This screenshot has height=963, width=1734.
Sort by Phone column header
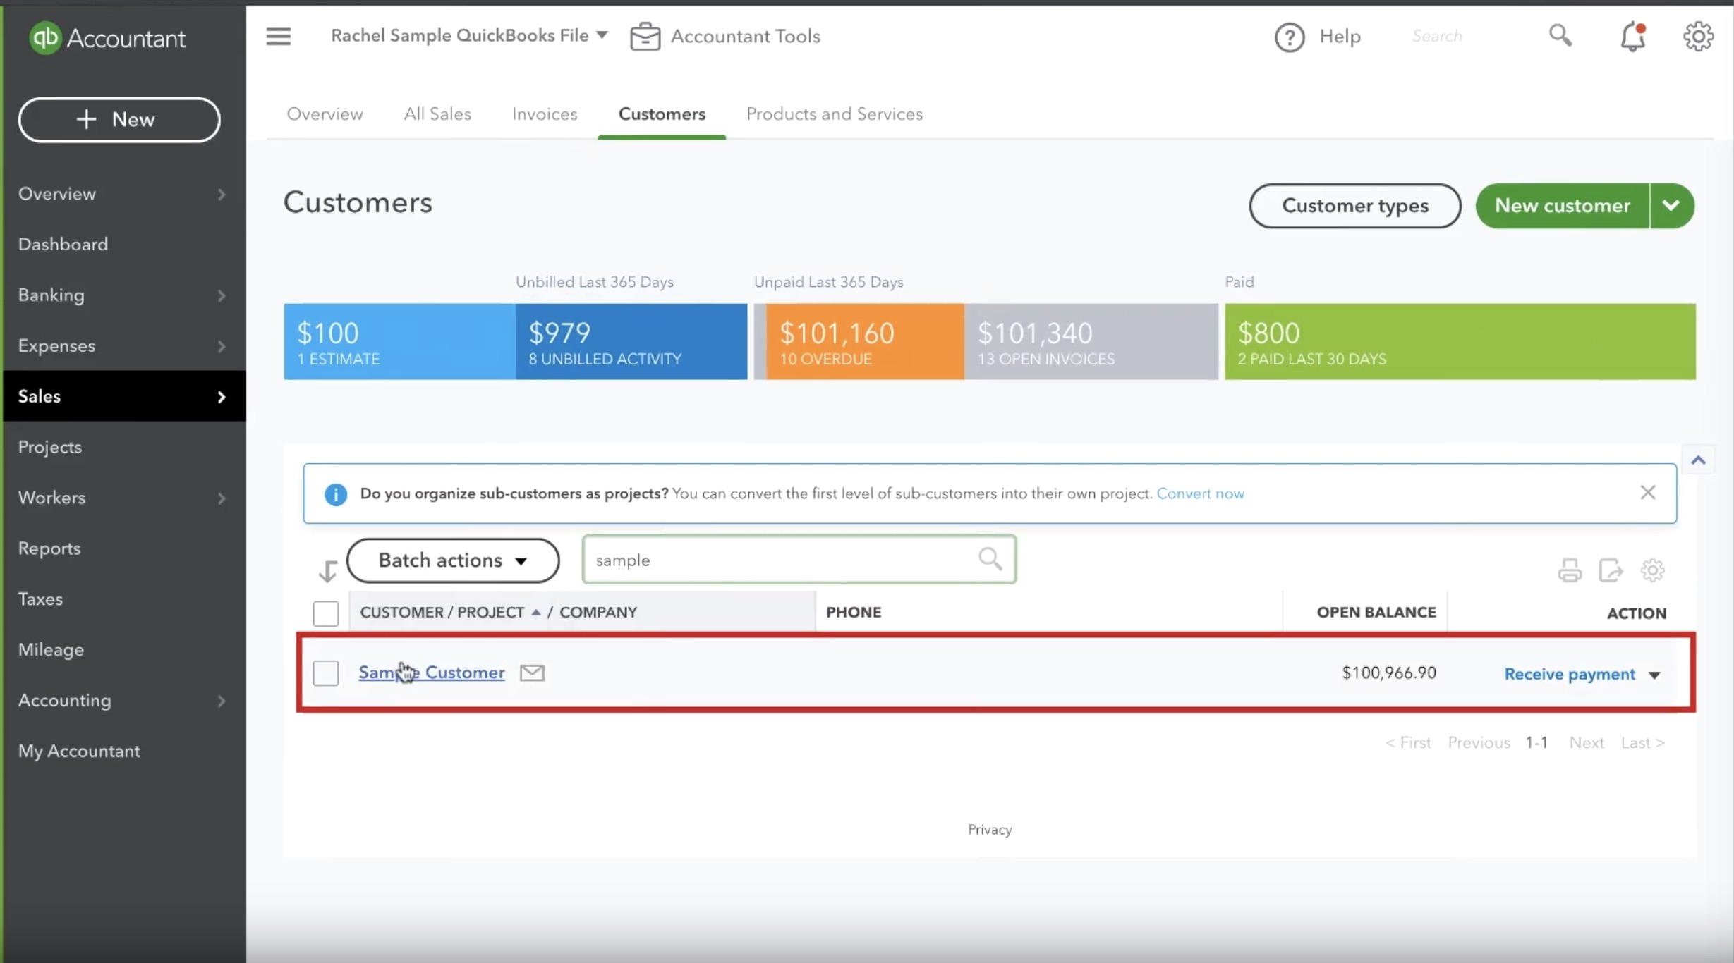854,612
